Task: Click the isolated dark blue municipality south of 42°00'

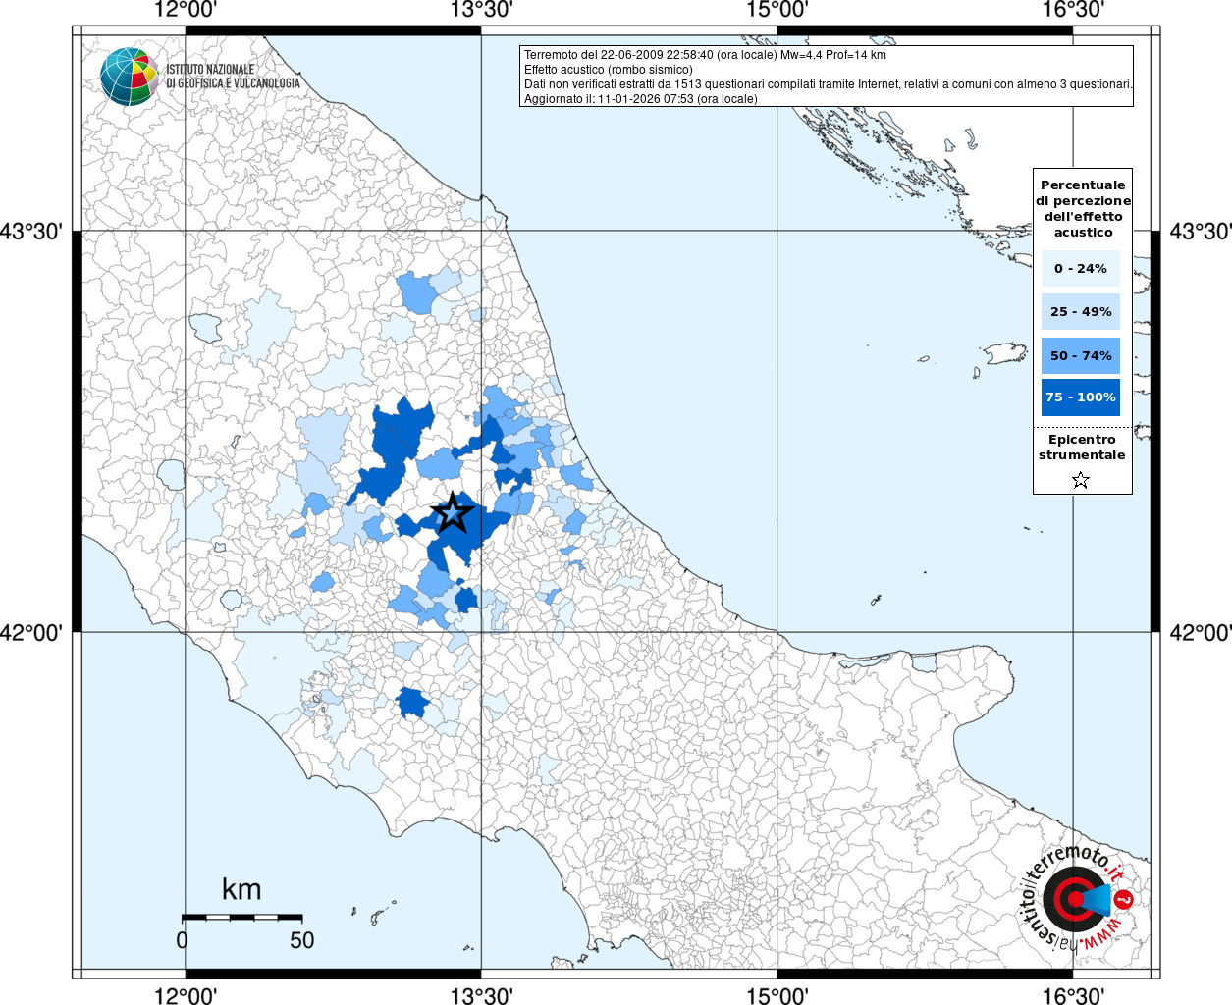Action: coord(413,703)
